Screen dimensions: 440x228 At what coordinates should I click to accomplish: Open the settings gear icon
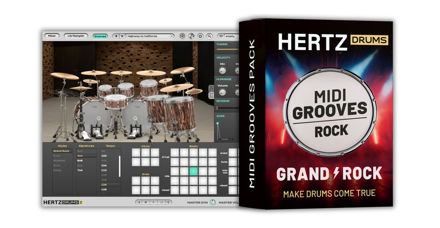[200, 36]
